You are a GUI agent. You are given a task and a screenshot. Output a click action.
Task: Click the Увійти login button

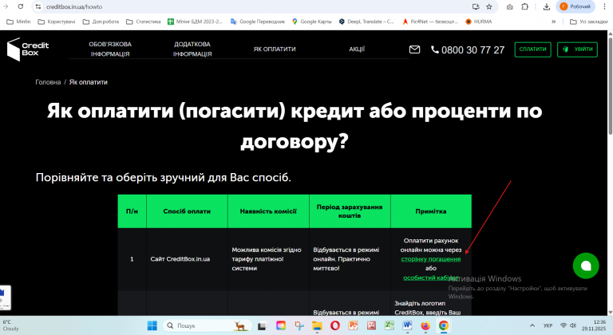pos(577,49)
